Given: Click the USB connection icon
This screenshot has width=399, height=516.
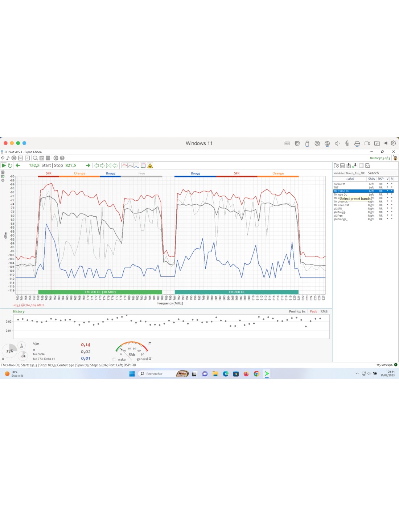Looking at the screenshot, I should pyautogui.click(x=3, y=158).
